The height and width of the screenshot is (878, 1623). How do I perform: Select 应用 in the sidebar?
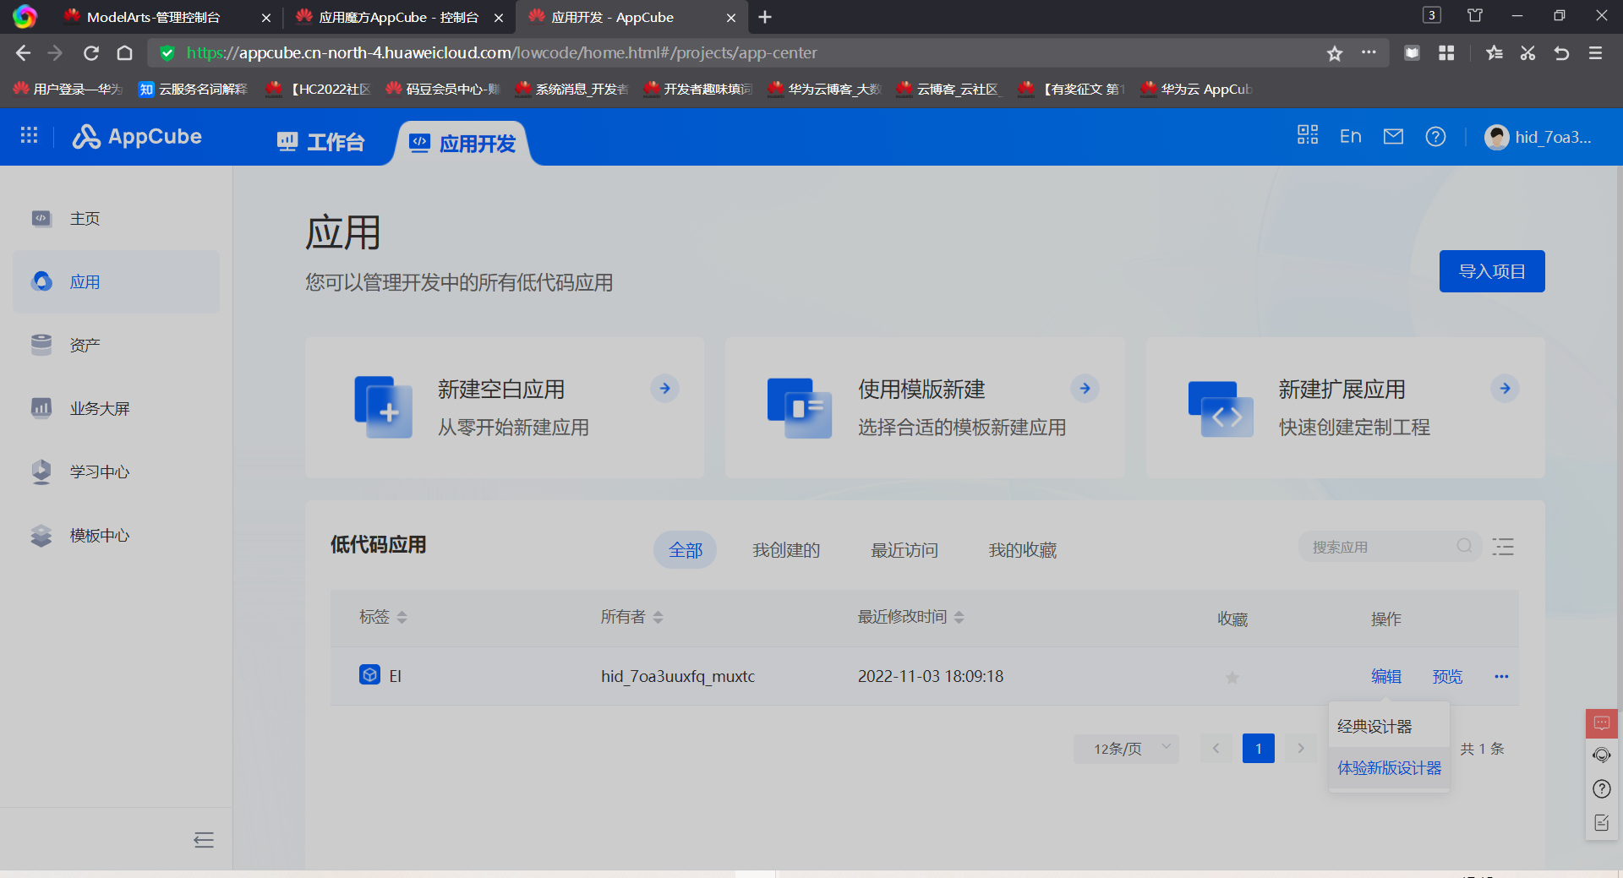pos(116,281)
